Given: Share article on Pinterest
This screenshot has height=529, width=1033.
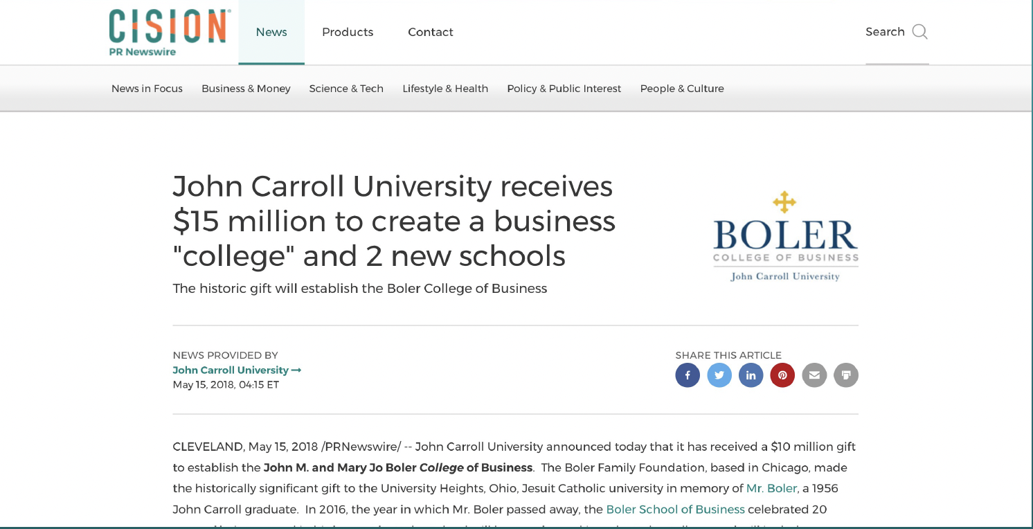Looking at the screenshot, I should click(782, 375).
